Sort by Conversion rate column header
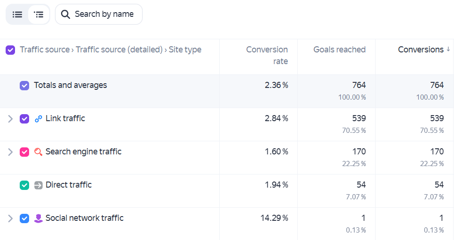 coord(267,55)
